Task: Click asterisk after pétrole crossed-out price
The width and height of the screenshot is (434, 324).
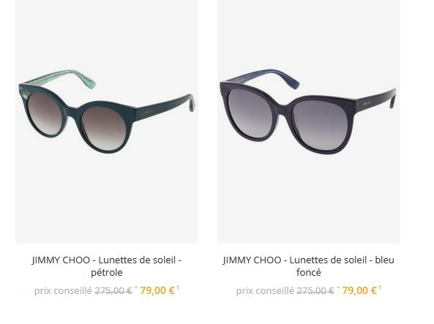Action: 136,287
